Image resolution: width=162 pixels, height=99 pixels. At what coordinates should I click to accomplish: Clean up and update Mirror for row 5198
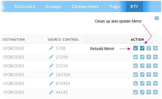[142, 48]
